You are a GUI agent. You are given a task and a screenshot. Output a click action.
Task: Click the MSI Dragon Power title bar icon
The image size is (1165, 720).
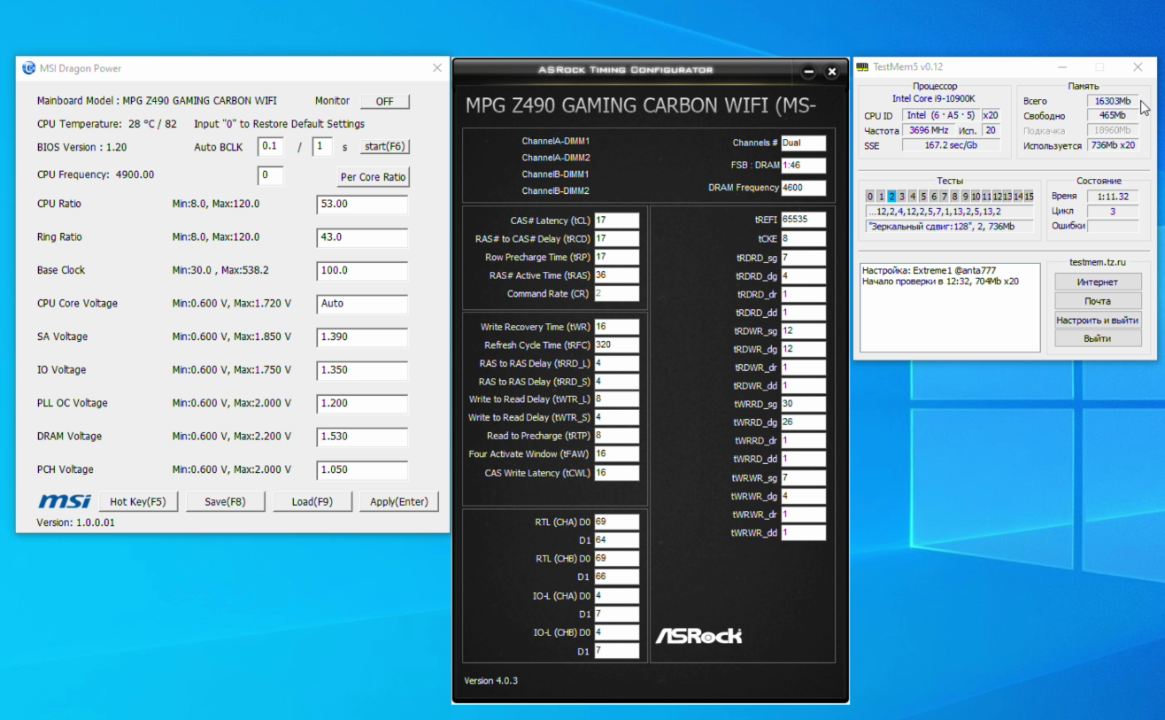click(29, 68)
